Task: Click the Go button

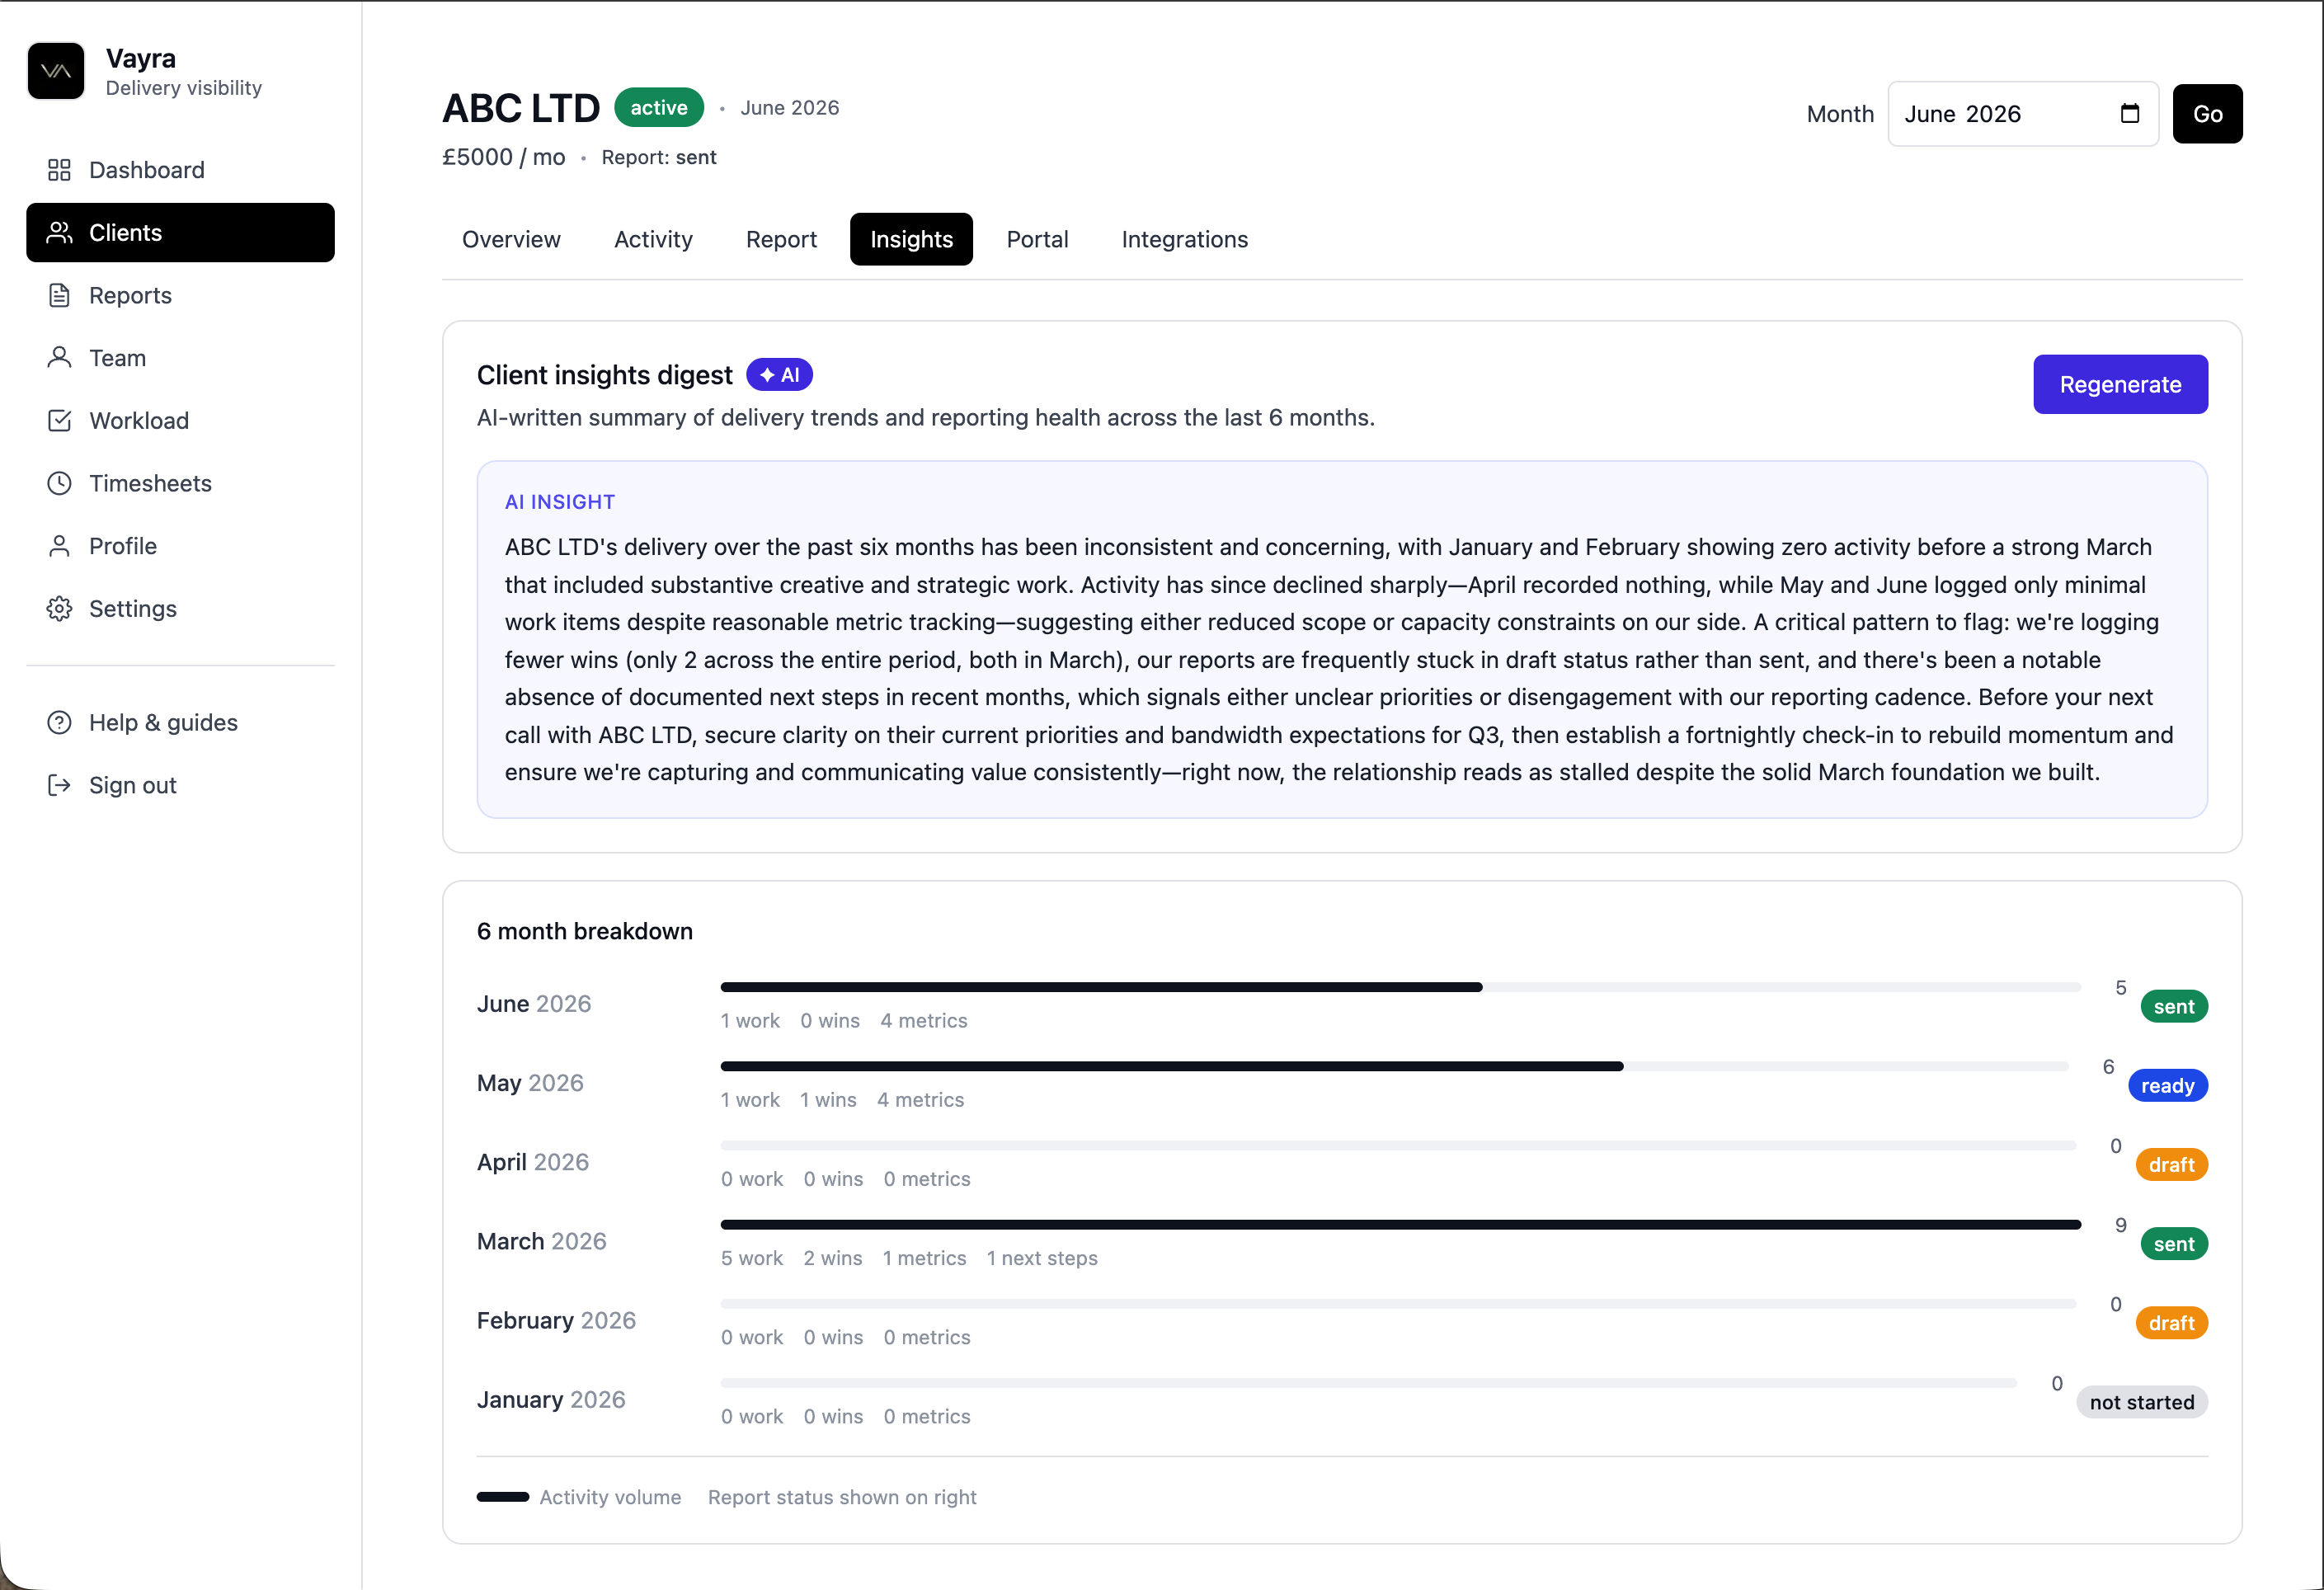Action: pos(2207,114)
